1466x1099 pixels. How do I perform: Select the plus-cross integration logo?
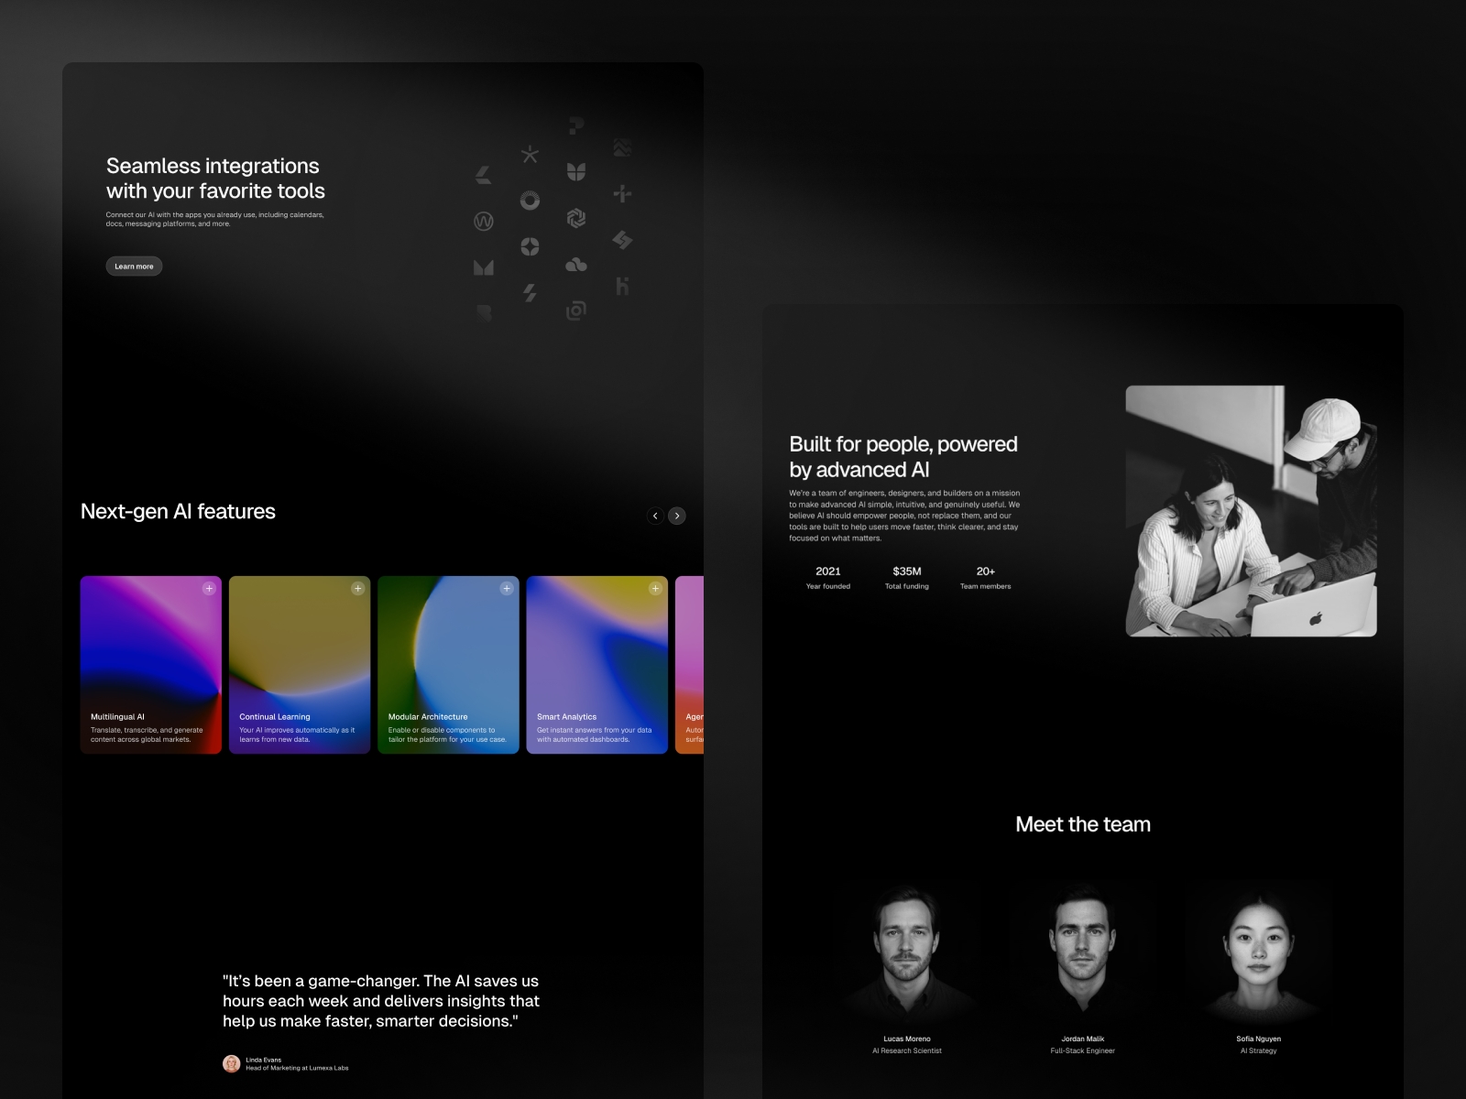pyautogui.click(x=622, y=194)
